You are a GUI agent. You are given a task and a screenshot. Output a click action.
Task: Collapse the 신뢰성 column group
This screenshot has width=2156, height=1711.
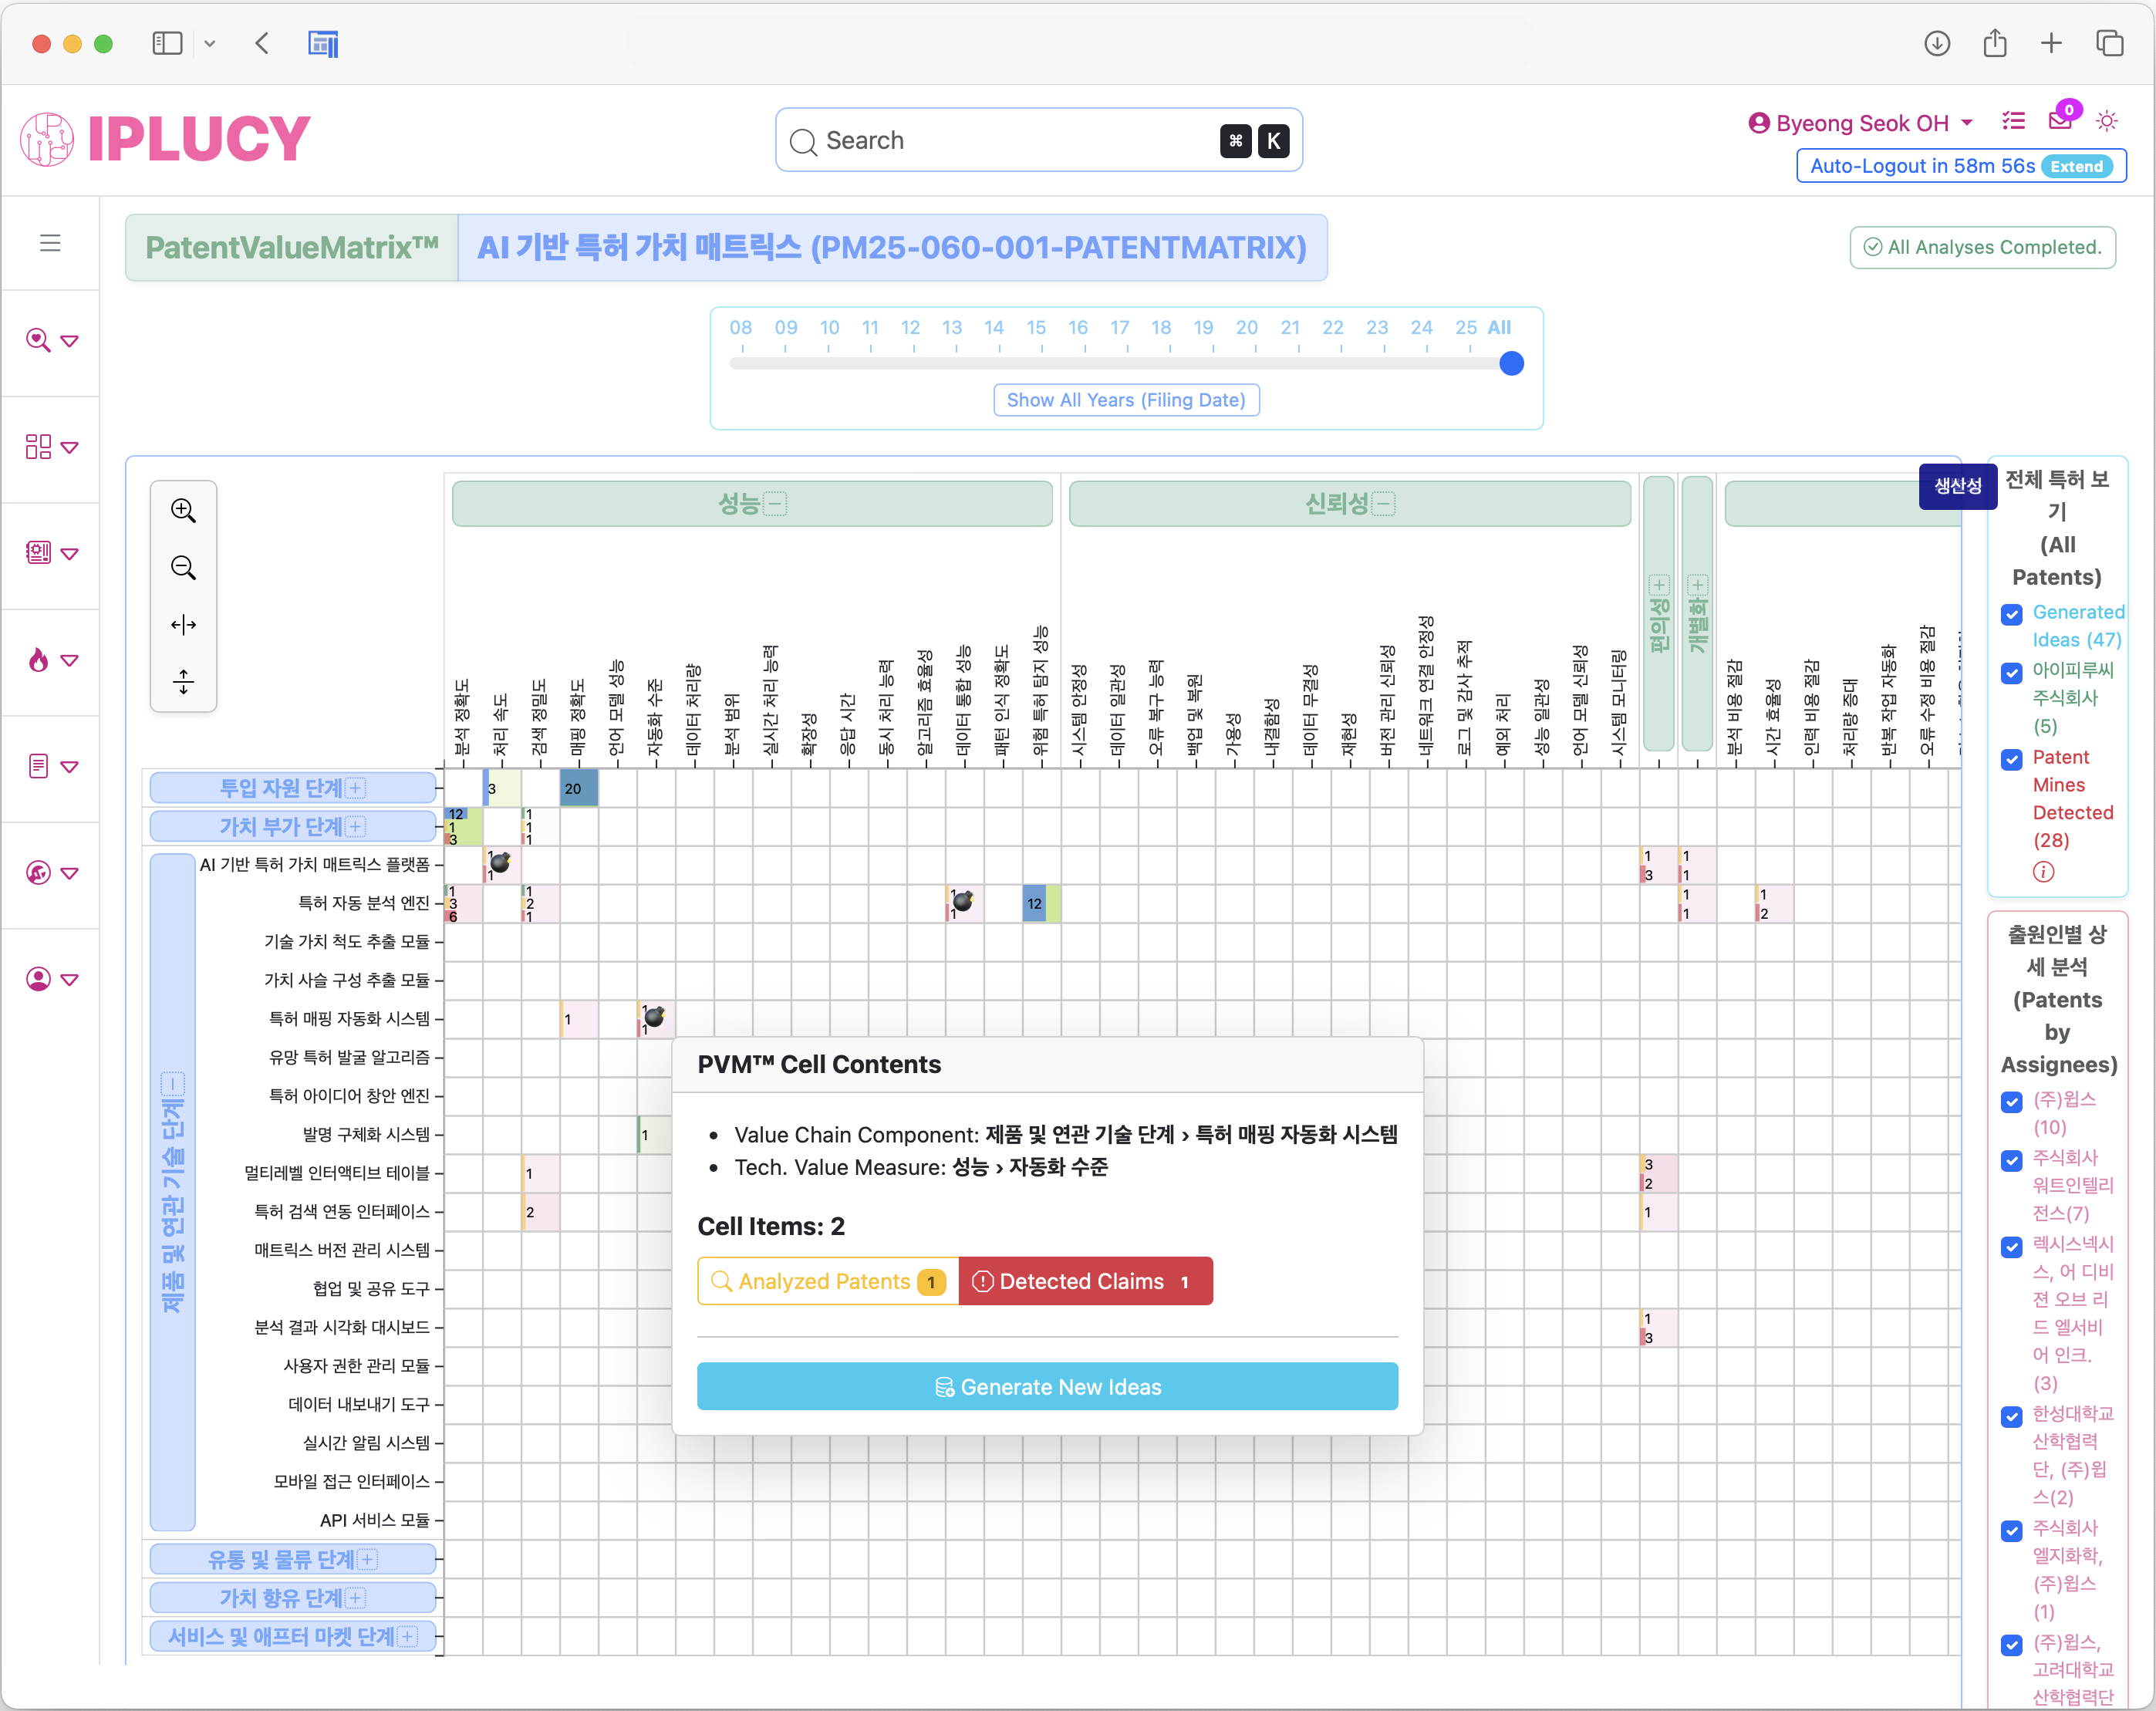click(x=1383, y=504)
